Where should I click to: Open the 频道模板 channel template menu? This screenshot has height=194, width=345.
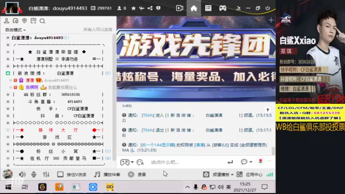pyautogui.click(x=218, y=175)
